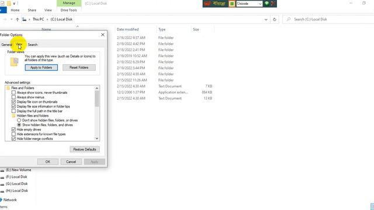Uncheck Hide empty drives
This screenshot has width=374, height=210.
(13, 129)
